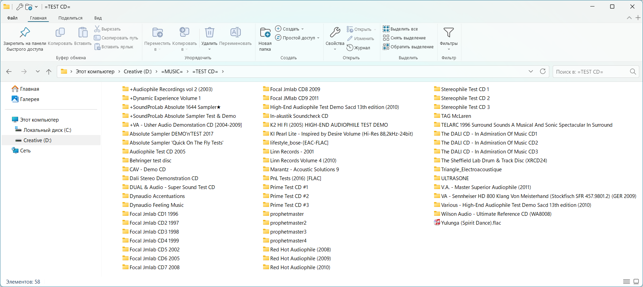Click Обратить выделение
Viewport: 643px width, 287px height.
[408, 47]
